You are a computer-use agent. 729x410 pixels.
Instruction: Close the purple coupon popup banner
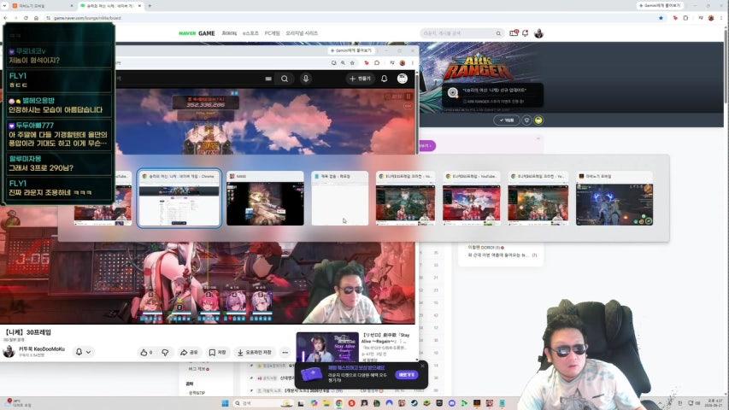tap(422, 366)
